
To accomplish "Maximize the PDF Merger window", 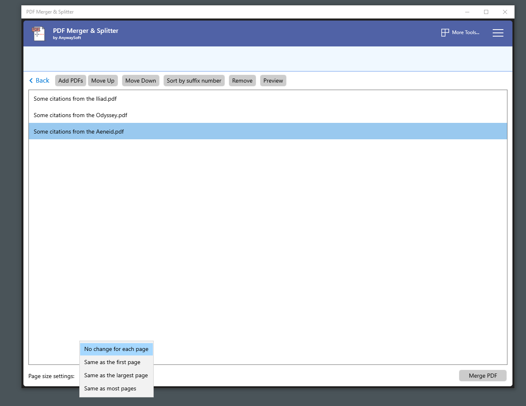I will (x=486, y=12).
